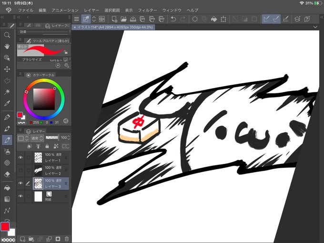Adjust layer opacity 100 stepper arrows
The height and width of the screenshot is (243, 324).
(x=69, y=138)
